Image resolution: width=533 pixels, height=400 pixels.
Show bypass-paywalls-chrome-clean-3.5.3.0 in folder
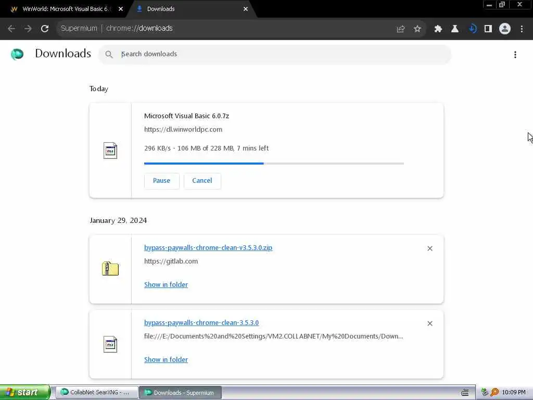pos(166,359)
